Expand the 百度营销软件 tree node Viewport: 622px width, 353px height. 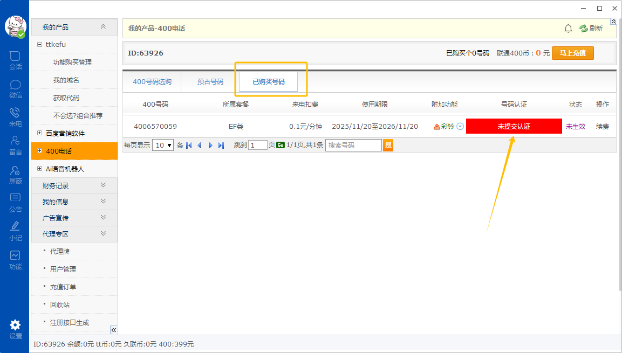[x=39, y=133]
